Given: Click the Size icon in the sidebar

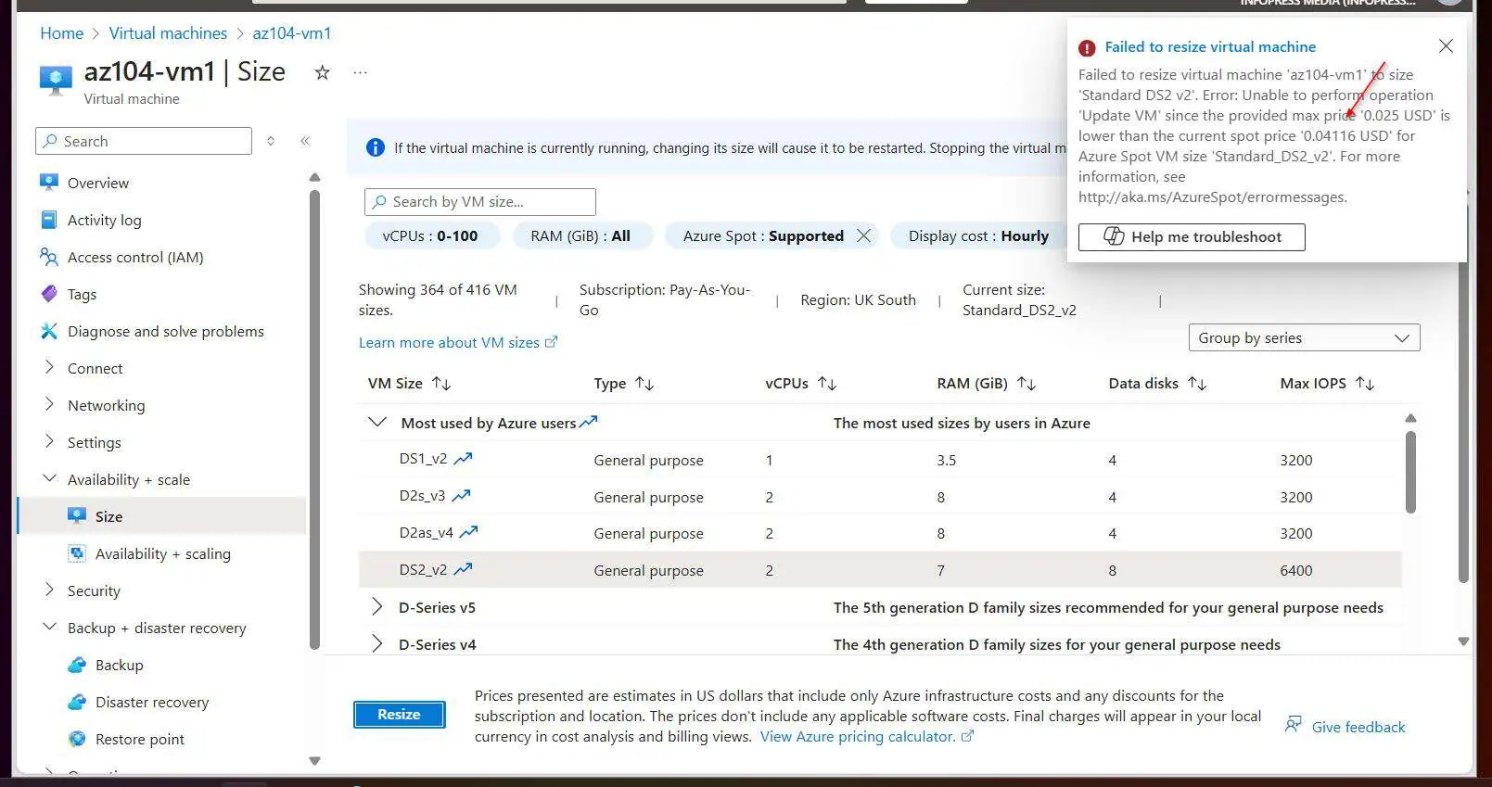Looking at the screenshot, I should coord(77,516).
